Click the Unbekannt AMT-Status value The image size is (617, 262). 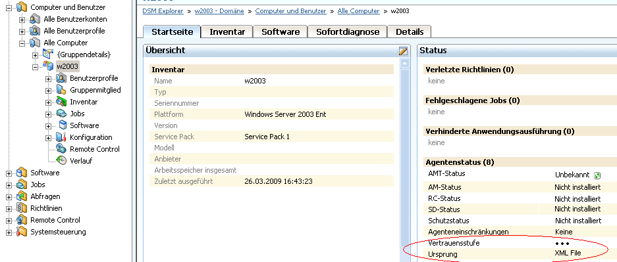pyautogui.click(x=572, y=175)
